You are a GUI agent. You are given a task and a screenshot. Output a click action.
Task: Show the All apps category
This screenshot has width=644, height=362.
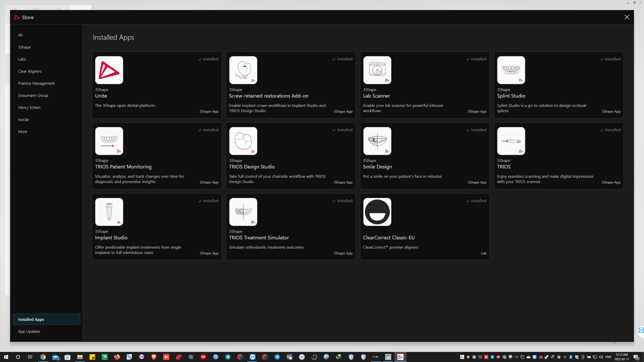click(20, 35)
